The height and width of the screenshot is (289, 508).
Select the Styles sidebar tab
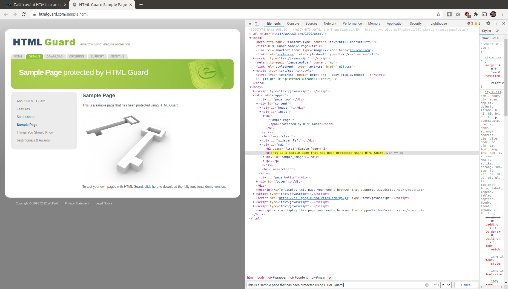pos(486,31)
